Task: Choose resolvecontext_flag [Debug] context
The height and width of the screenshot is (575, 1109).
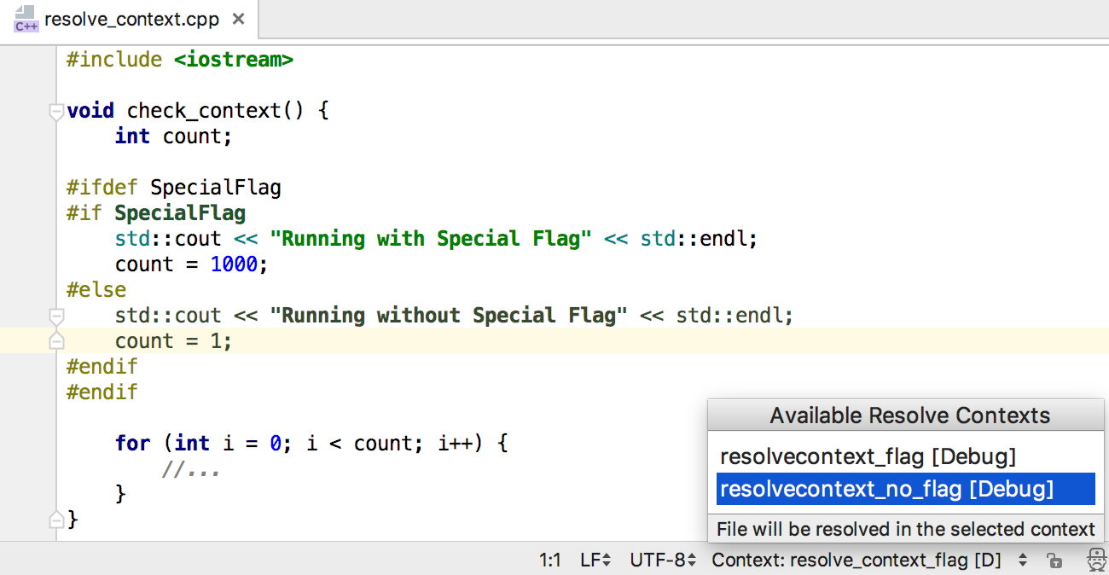Action: coord(906,457)
